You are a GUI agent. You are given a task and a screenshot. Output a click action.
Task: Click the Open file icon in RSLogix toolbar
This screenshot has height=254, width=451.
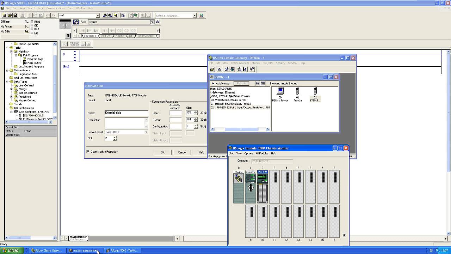[x=10, y=16]
